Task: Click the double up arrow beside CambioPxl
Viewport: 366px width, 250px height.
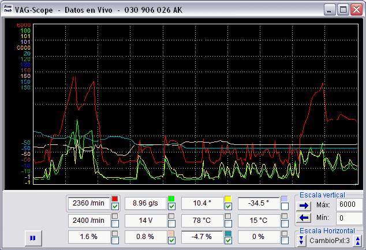Action: [357, 240]
